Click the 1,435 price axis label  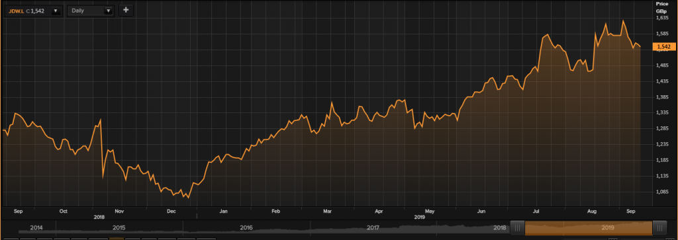pos(662,81)
